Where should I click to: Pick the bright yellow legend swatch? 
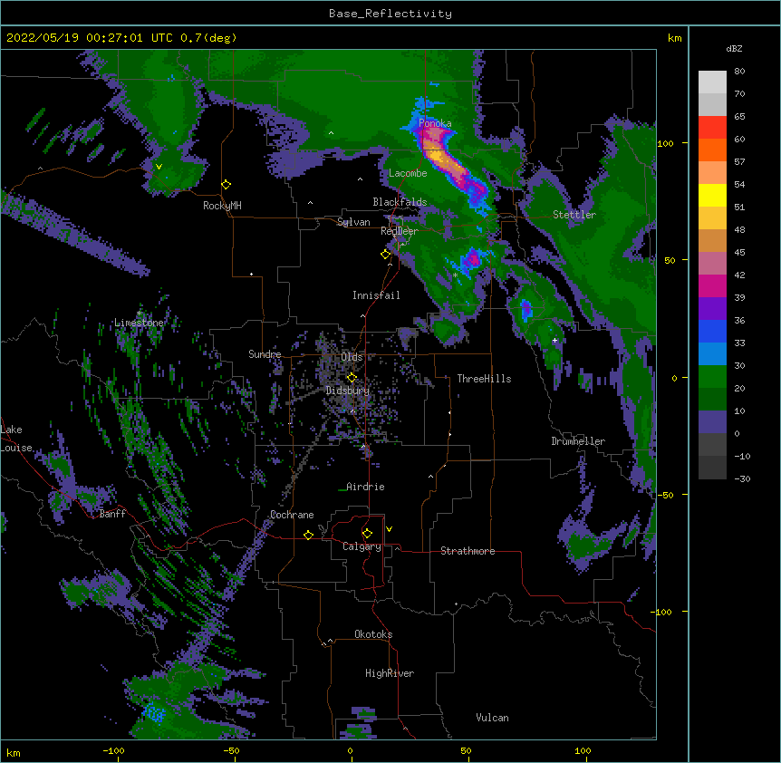pyautogui.click(x=712, y=195)
